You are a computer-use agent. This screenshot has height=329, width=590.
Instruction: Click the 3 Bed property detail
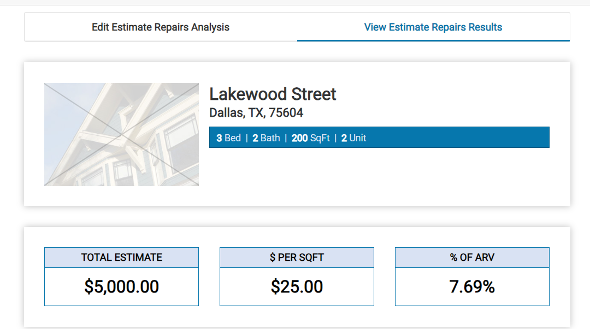[228, 138]
